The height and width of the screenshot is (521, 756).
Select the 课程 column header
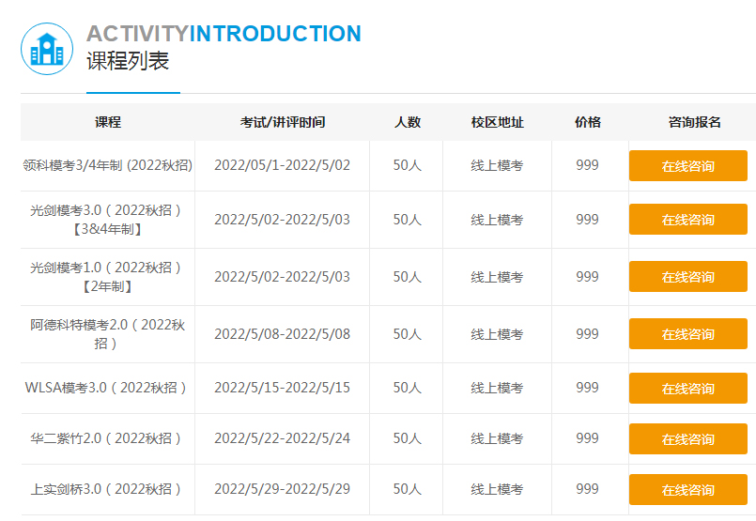[x=108, y=122]
